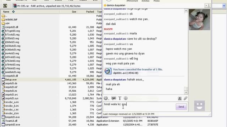Select the mt9vstd3.reg file icon
Image resolution: width=227 pixels, height=127 pixels.
coord(3,57)
